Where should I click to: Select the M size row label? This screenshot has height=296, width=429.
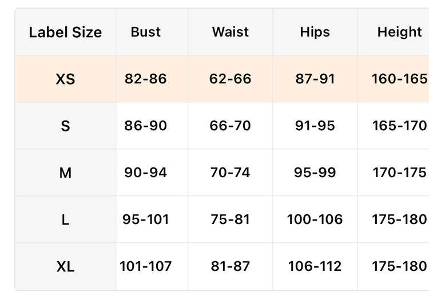coord(65,173)
